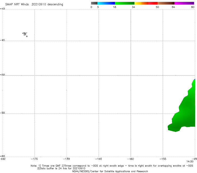Click the latitude label '-45'
The image size is (197, 173).
point(2,40)
